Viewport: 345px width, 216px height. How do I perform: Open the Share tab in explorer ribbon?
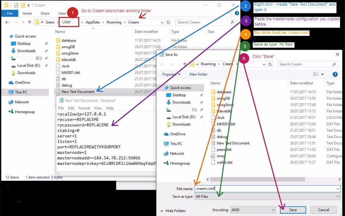(x=45, y=14)
